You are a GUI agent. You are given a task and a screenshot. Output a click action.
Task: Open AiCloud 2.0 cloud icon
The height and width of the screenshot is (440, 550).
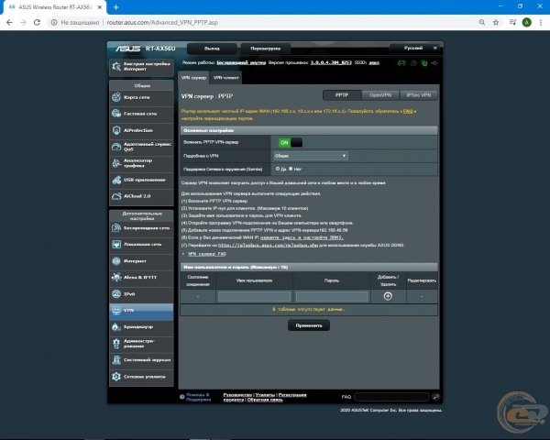click(x=116, y=196)
